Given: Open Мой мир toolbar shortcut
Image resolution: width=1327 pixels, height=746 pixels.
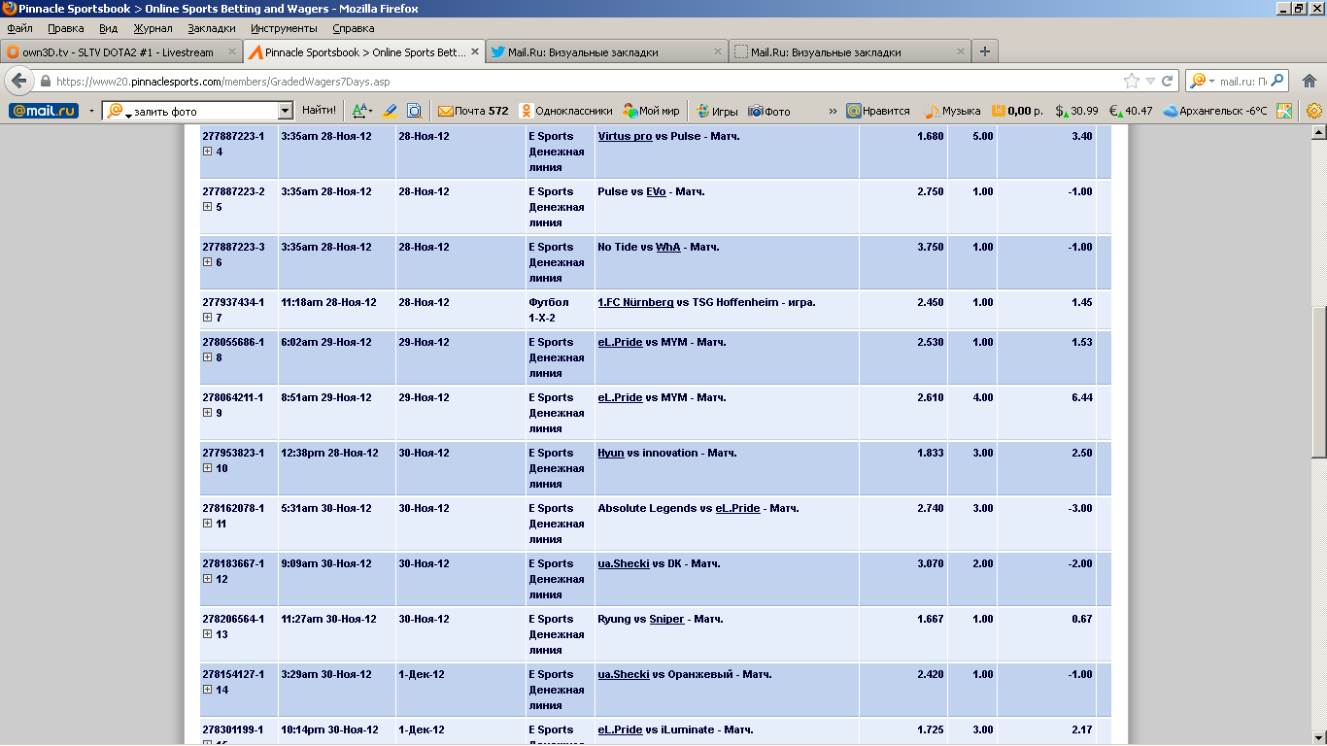Looking at the screenshot, I should [651, 111].
